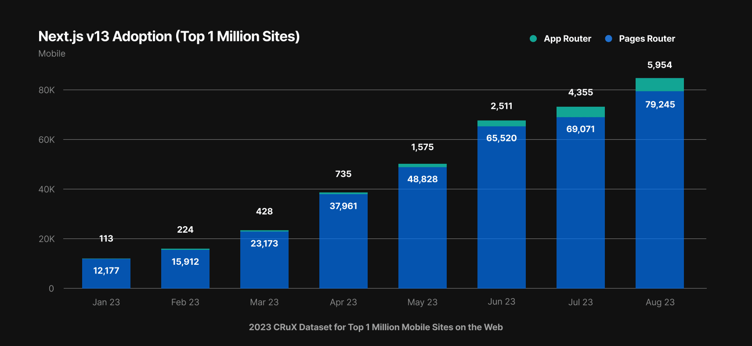The width and height of the screenshot is (752, 346).
Task: Click the Pages Router blue legend dot
Action: pos(608,39)
